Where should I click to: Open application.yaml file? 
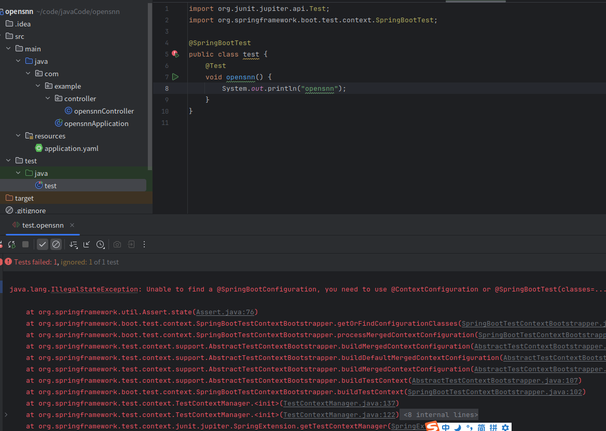pyautogui.click(x=67, y=148)
